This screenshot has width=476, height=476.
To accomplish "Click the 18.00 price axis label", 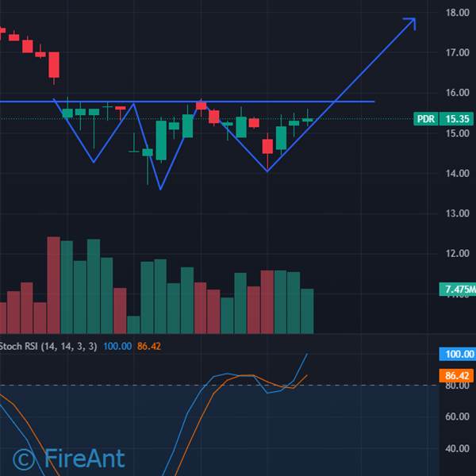I will pyautogui.click(x=458, y=13).
